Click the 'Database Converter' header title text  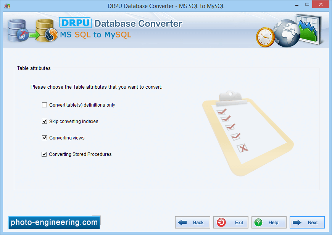[138, 24]
